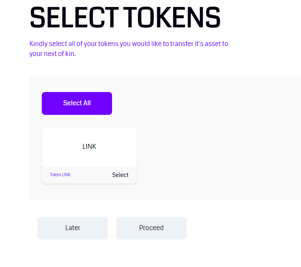Select all tokens using the purple button
Viewport: 301px width, 267px height.
point(77,103)
